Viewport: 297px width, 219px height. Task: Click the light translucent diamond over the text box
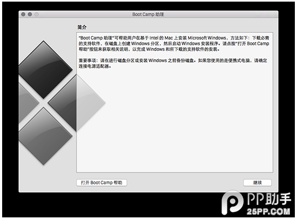pyautogui.click(x=91, y=103)
